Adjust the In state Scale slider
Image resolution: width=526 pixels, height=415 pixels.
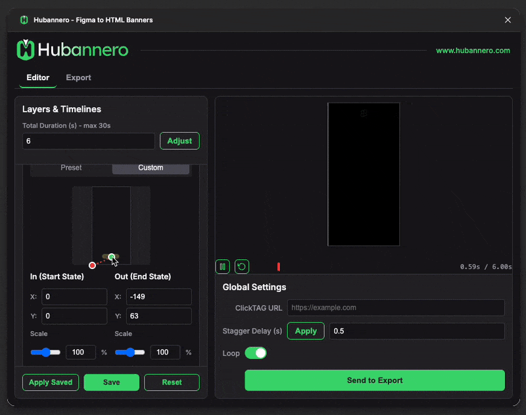[45, 353]
